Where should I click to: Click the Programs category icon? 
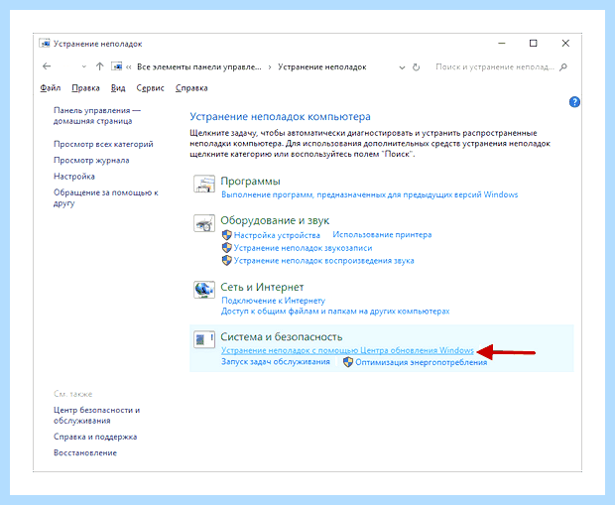pos(204,184)
